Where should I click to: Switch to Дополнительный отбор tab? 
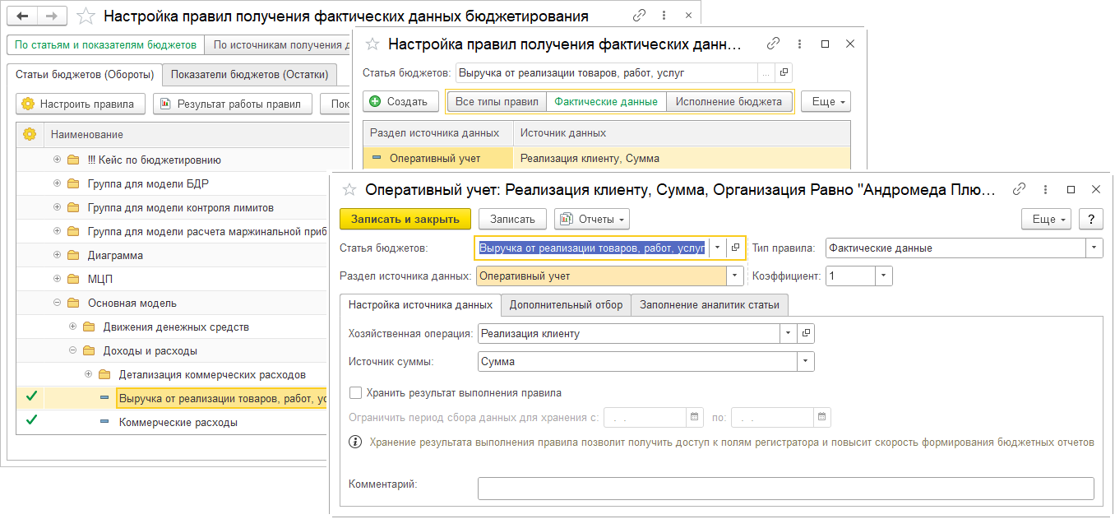click(567, 305)
